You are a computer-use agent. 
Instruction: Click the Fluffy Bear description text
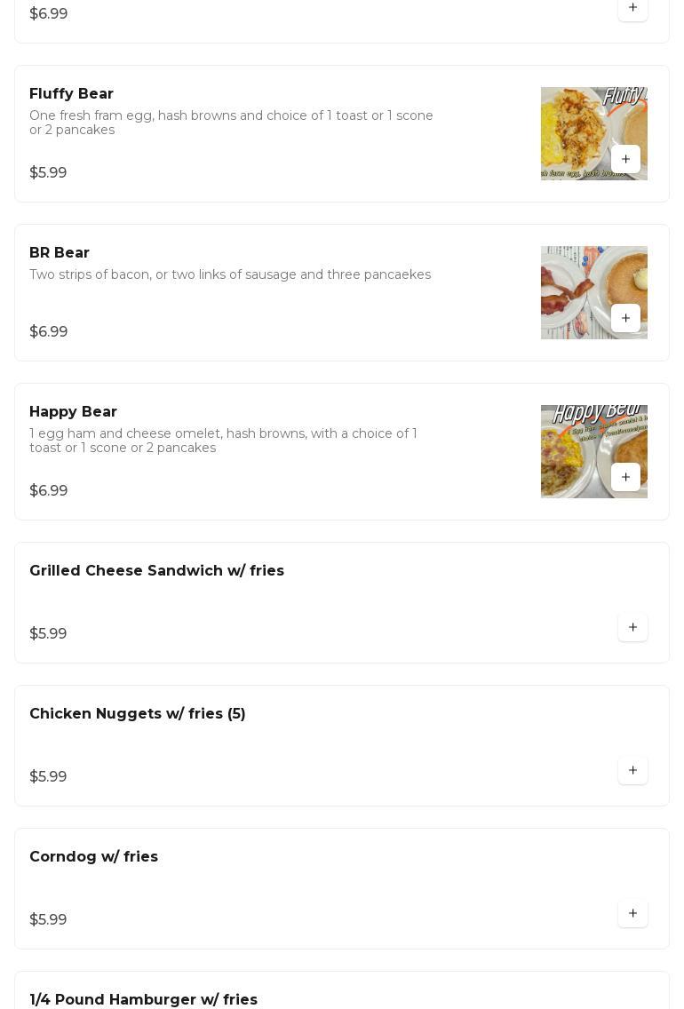[231, 123]
